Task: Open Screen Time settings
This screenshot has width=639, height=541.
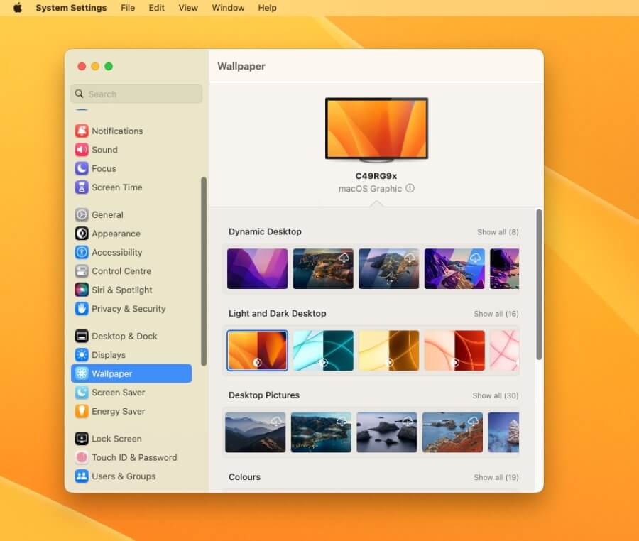Action: pos(116,187)
